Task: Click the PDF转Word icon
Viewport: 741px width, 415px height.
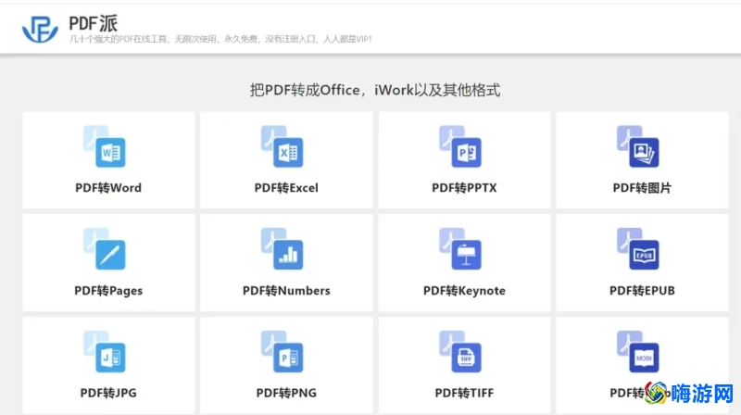Action: pyautogui.click(x=105, y=146)
